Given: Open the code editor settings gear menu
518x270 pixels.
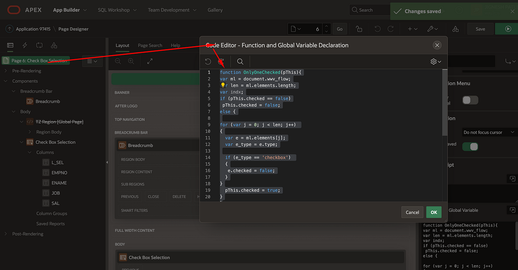Looking at the screenshot, I should click(436, 61).
